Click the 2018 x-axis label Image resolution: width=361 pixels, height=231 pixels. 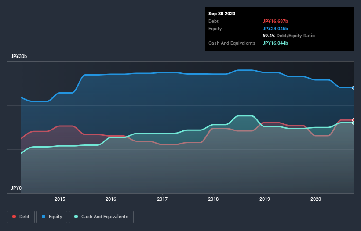[x=213, y=199]
